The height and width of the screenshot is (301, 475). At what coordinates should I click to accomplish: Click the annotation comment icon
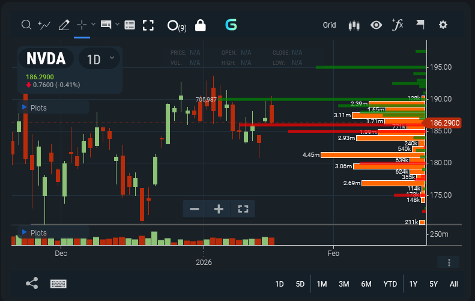(106, 25)
